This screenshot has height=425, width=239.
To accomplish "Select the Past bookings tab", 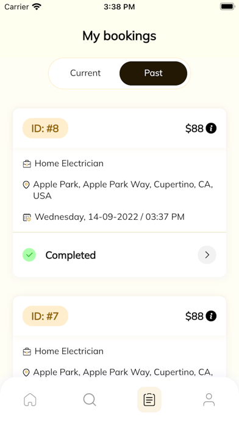I will click(153, 73).
